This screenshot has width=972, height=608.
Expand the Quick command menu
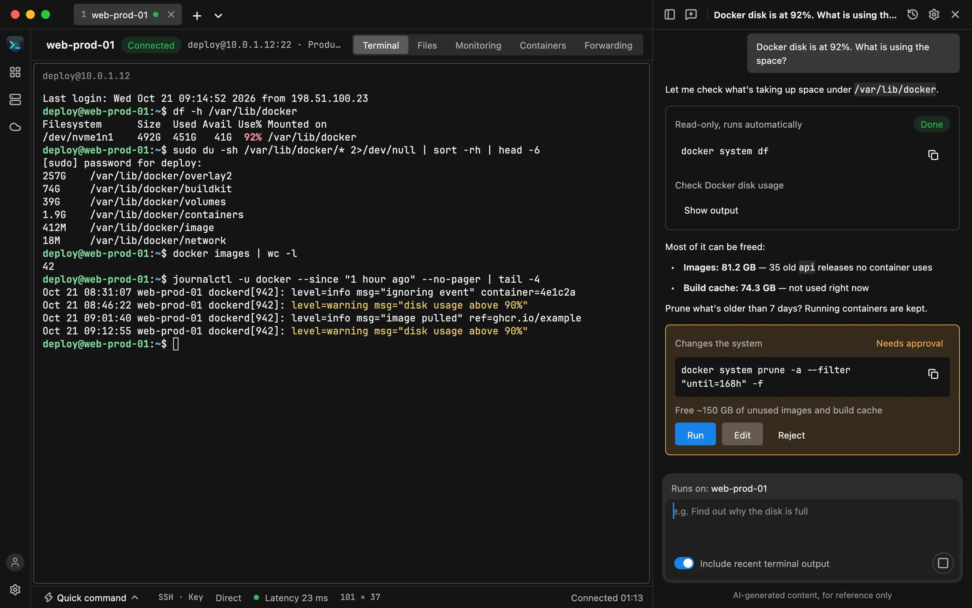click(x=92, y=597)
